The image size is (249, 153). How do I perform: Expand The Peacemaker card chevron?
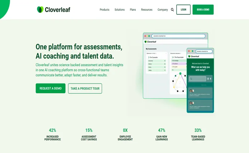(x=172, y=57)
